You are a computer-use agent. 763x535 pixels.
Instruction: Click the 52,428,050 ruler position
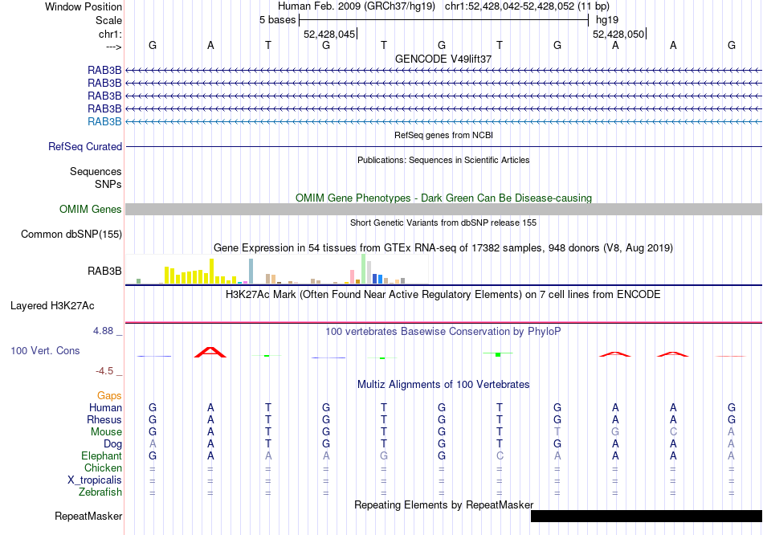[x=618, y=34]
